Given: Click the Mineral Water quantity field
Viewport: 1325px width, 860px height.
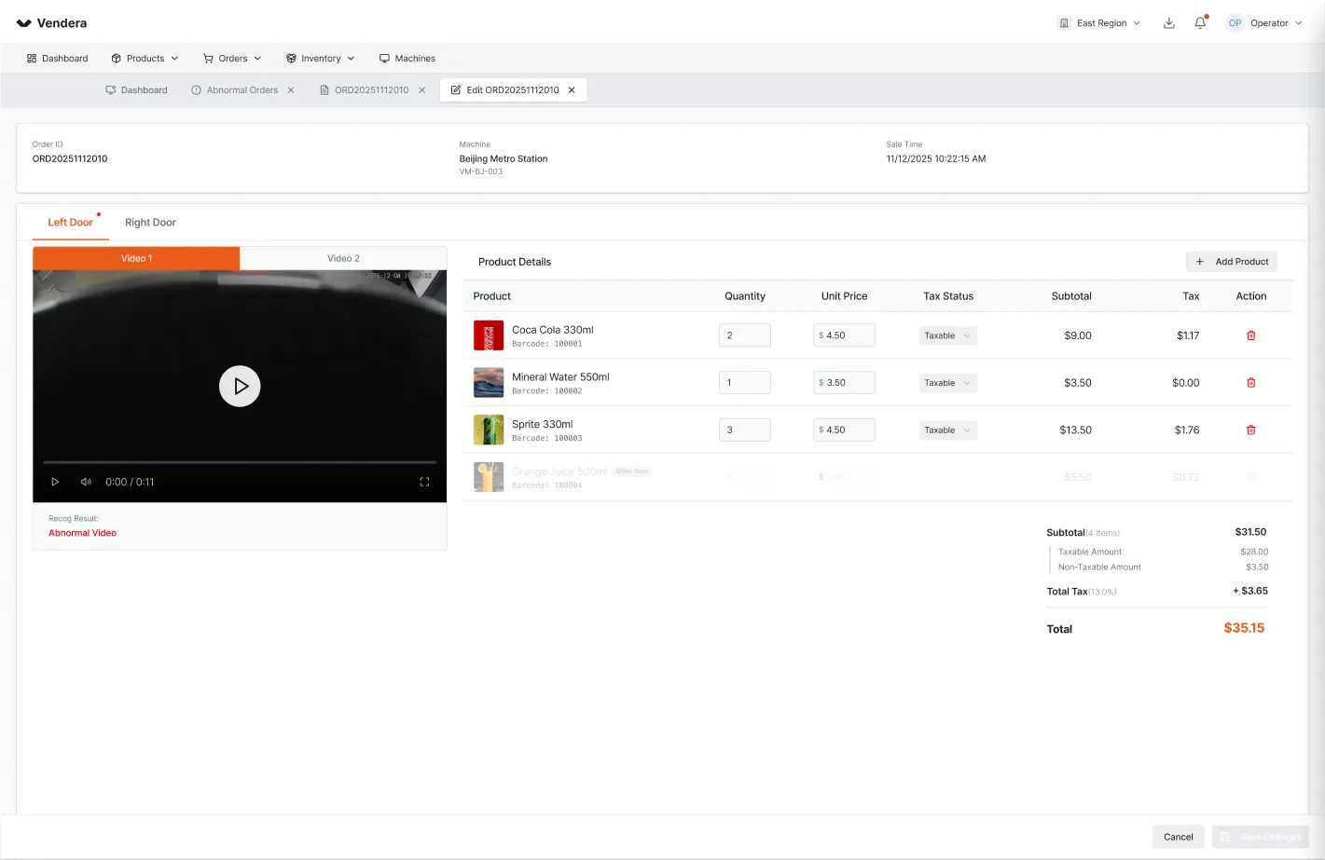Looking at the screenshot, I should (x=744, y=383).
